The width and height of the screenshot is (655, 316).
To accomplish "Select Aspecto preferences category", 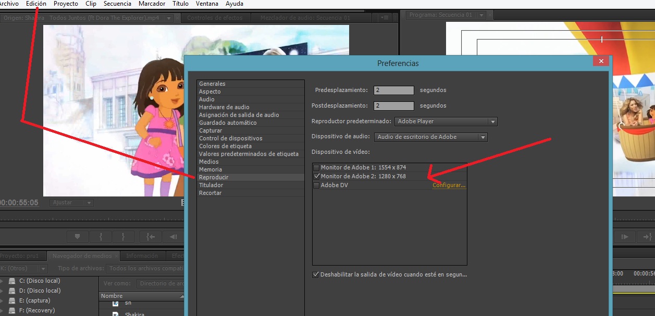I will [250, 91].
